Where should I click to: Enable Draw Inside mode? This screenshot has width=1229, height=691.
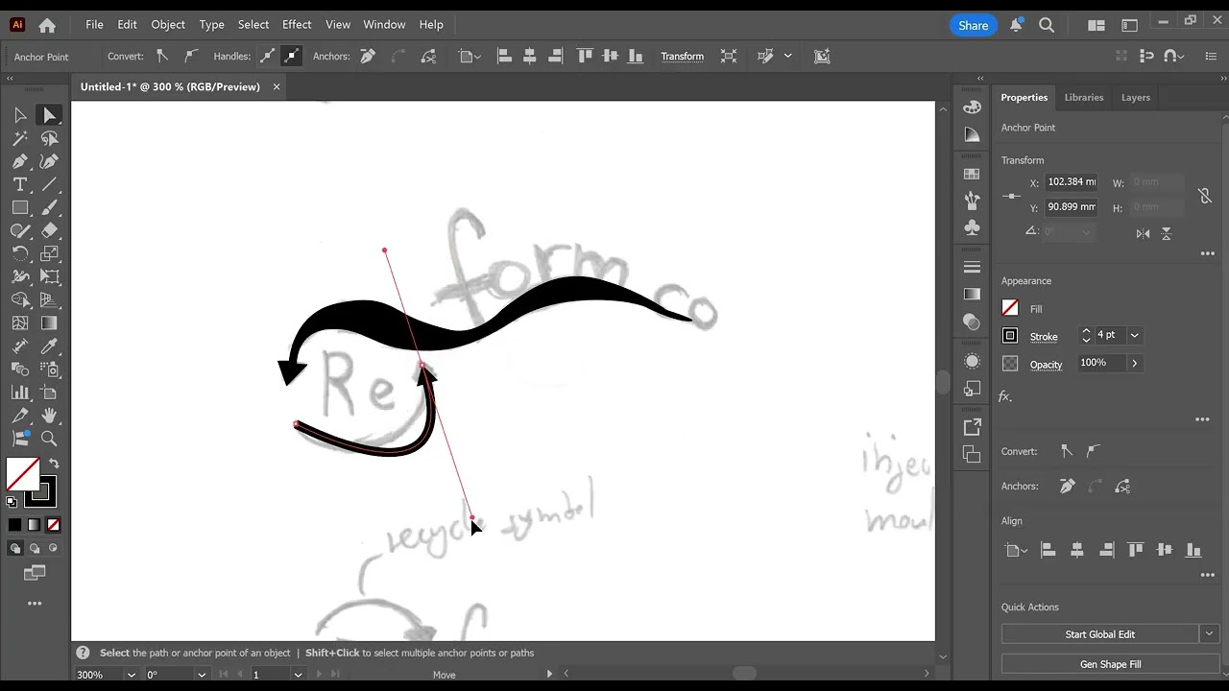coord(53,548)
